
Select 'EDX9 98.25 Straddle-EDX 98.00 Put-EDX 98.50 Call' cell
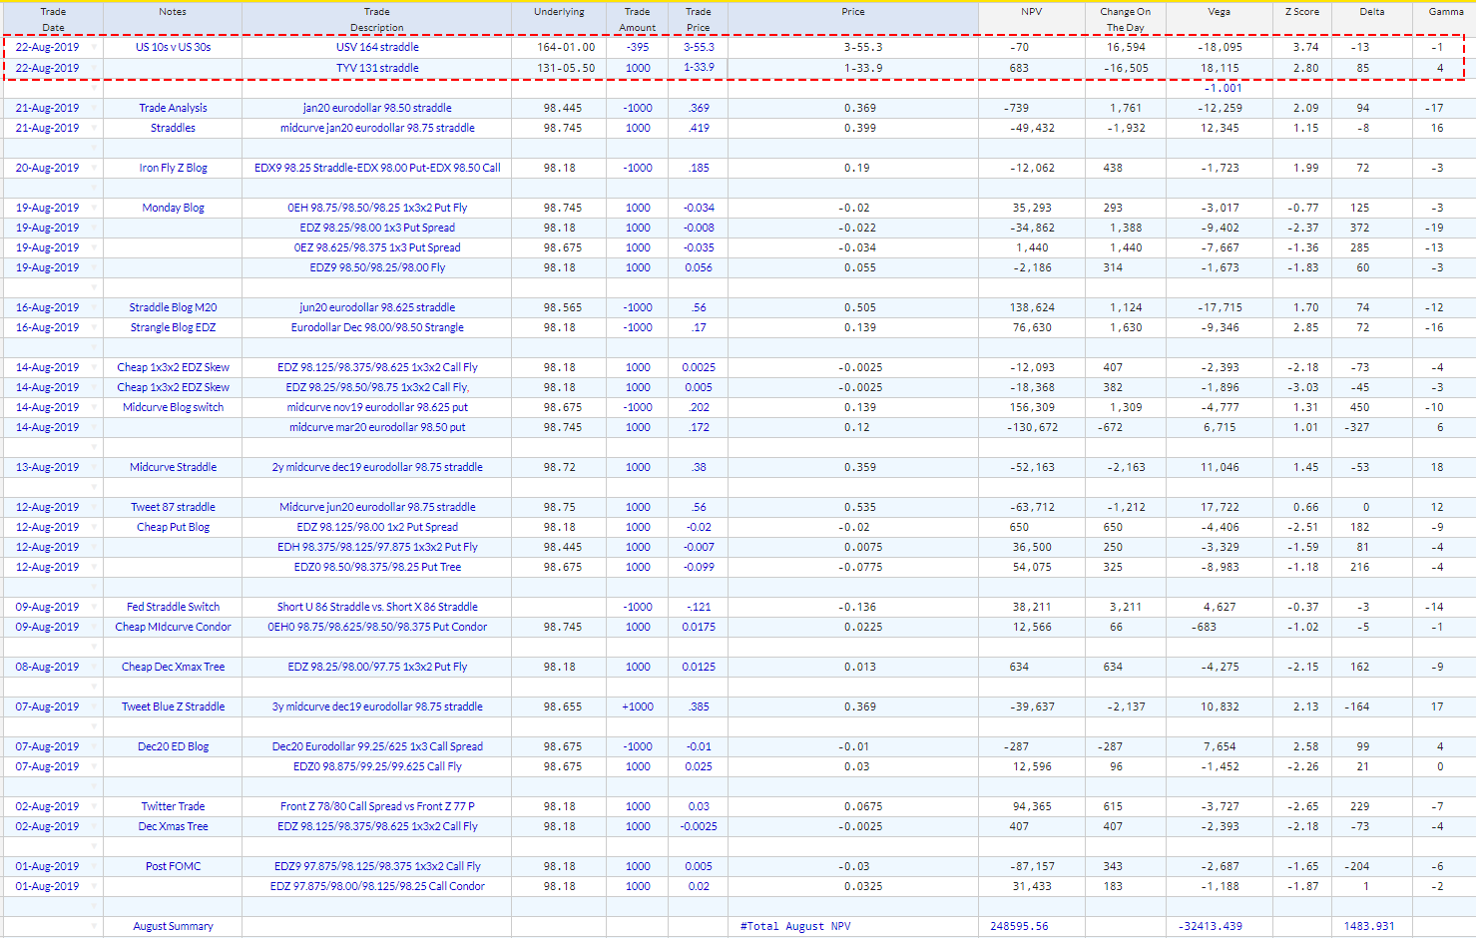(377, 168)
